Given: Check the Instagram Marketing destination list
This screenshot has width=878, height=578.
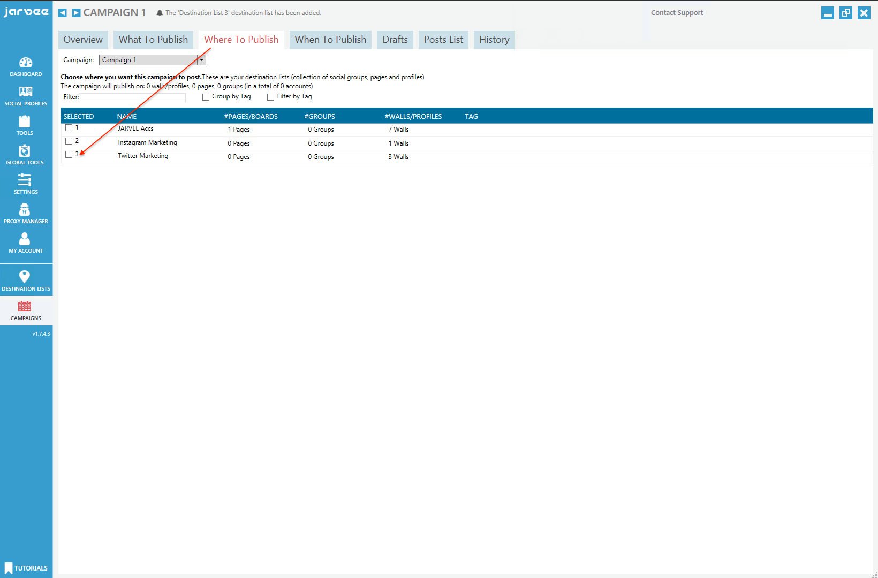Looking at the screenshot, I should point(69,141).
